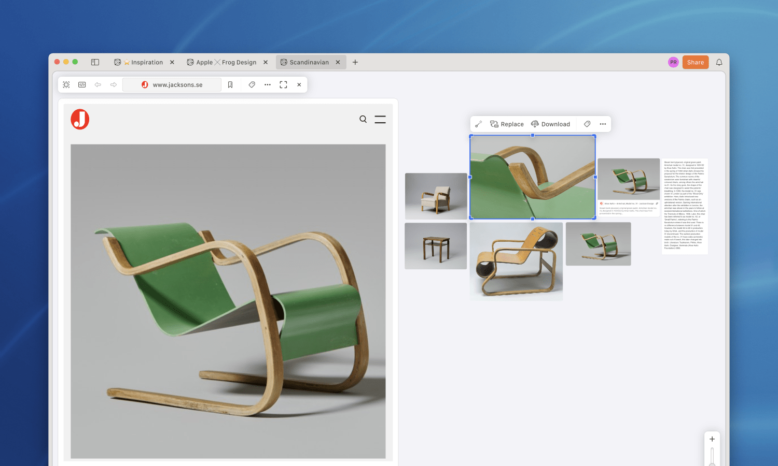778x466 pixels.
Task: Close the Apple Frog Design tab
Action: coord(266,62)
